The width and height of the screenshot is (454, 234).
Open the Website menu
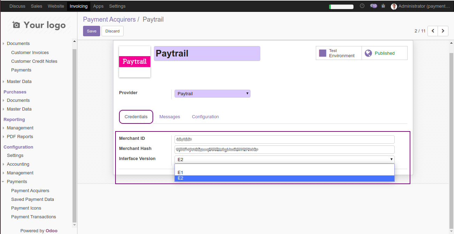pos(56,6)
